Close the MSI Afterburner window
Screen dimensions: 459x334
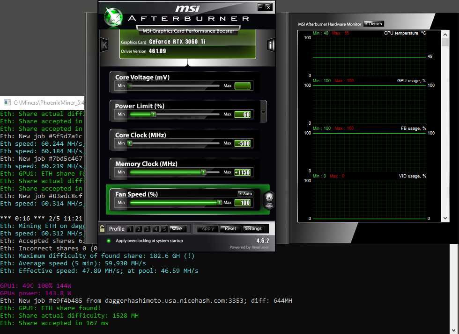point(268,7)
